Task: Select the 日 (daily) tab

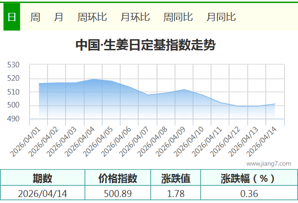Action: point(12,17)
